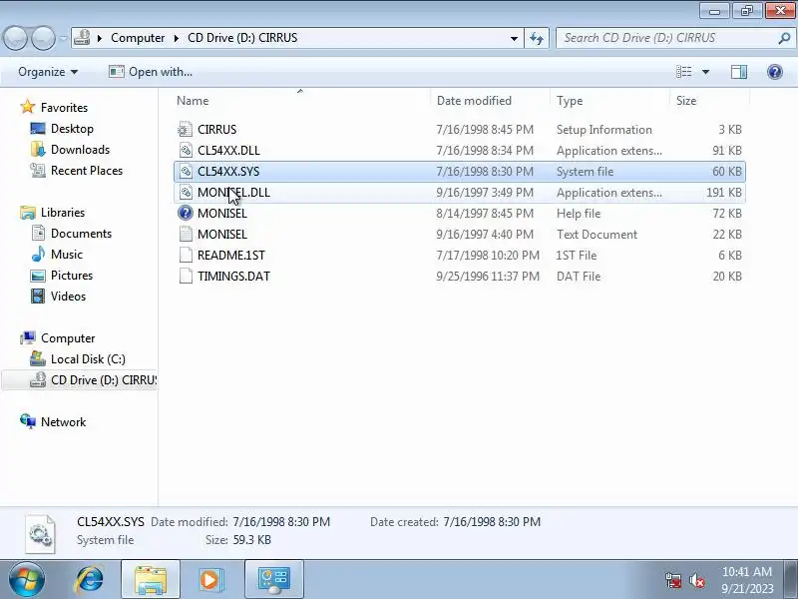Image resolution: width=798 pixels, height=599 pixels.
Task: Select Libraries in the navigation pane
Action: point(63,212)
